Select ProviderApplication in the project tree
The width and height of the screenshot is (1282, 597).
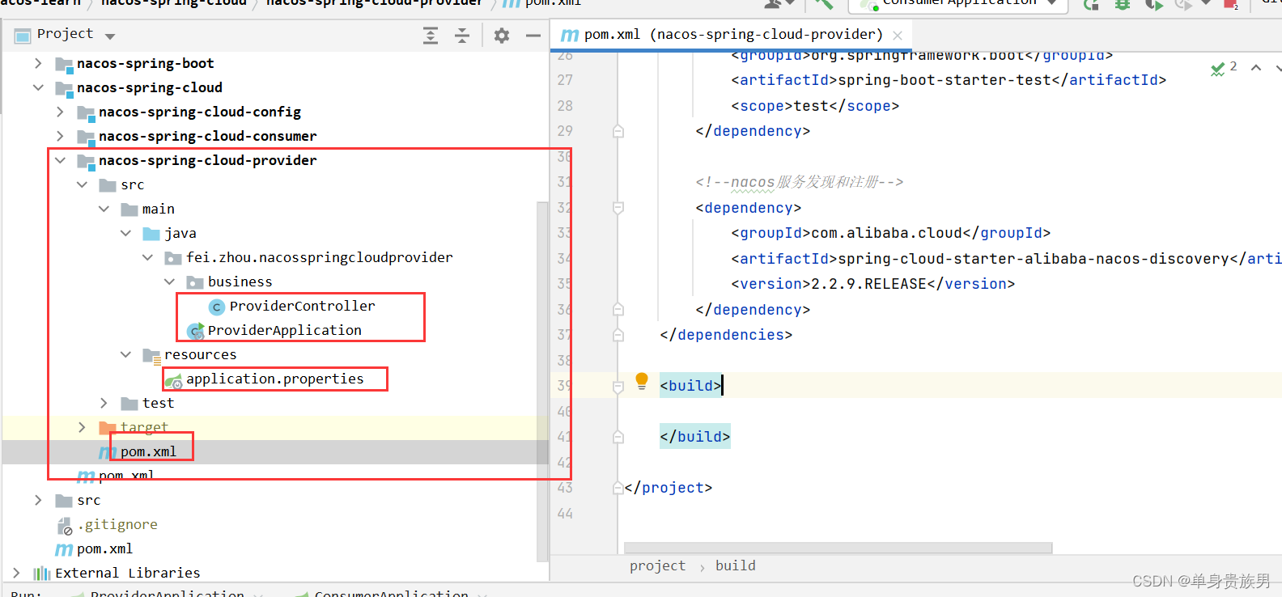[284, 330]
